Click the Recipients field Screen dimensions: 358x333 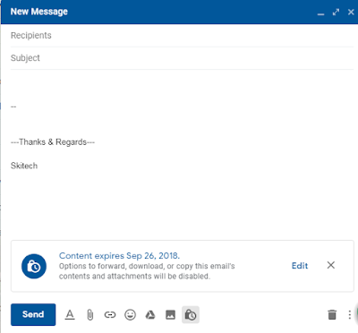tap(182, 36)
